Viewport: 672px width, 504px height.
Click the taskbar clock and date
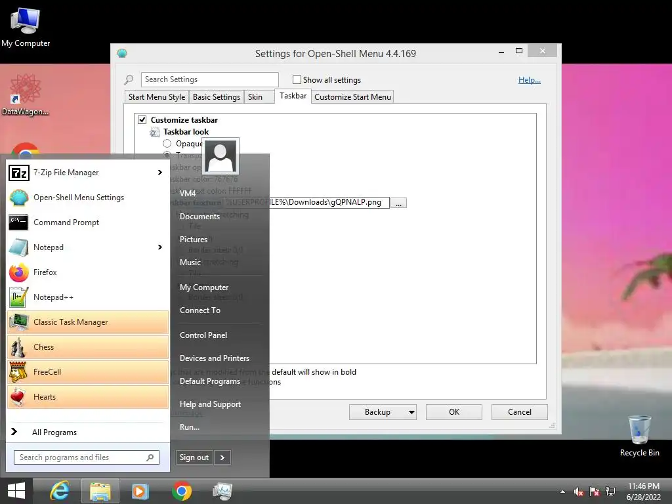(643, 492)
